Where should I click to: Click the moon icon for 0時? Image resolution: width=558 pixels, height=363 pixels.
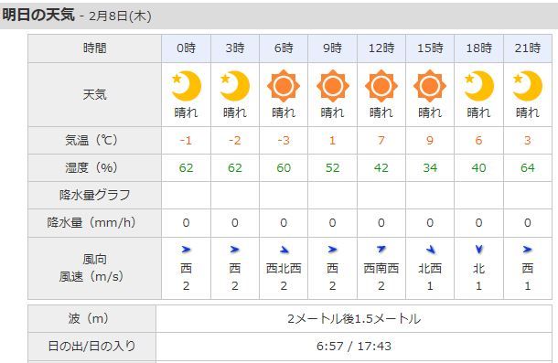(186, 86)
